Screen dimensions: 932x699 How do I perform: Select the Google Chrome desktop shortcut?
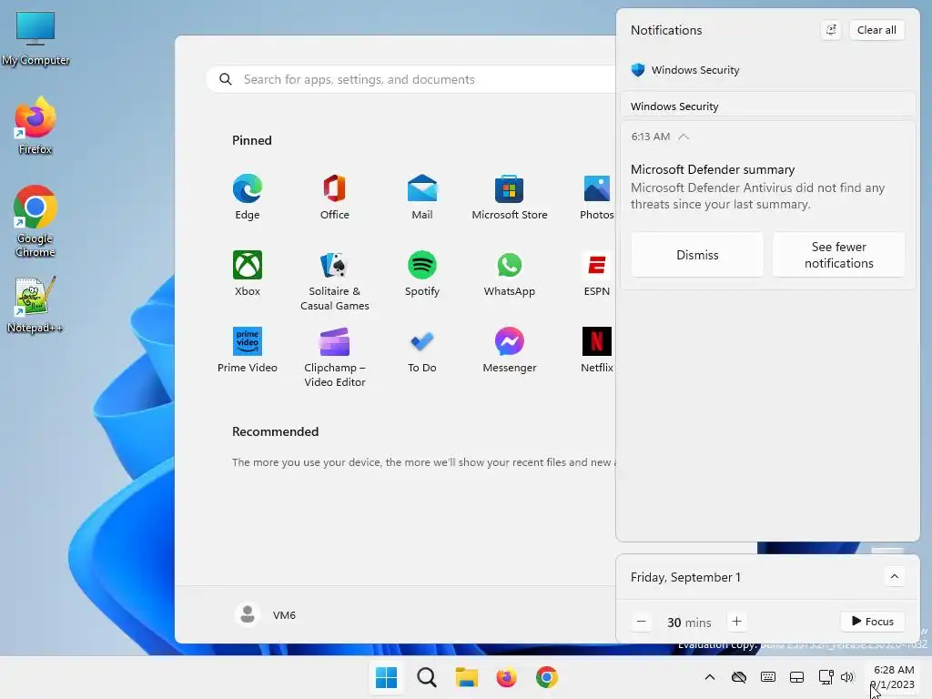click(35, 221)
